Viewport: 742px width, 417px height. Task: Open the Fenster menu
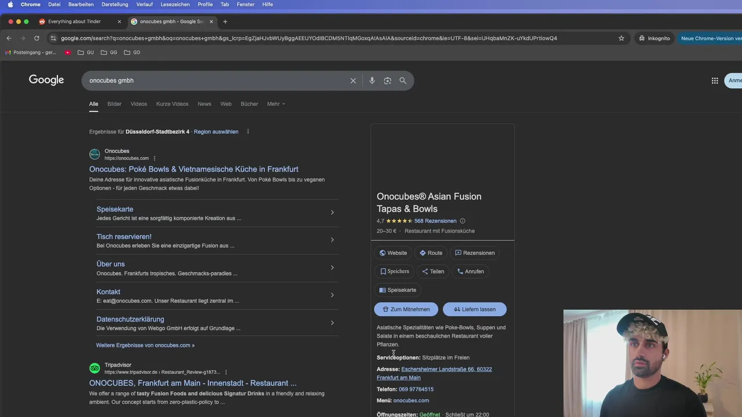click(x=246, y=5)
